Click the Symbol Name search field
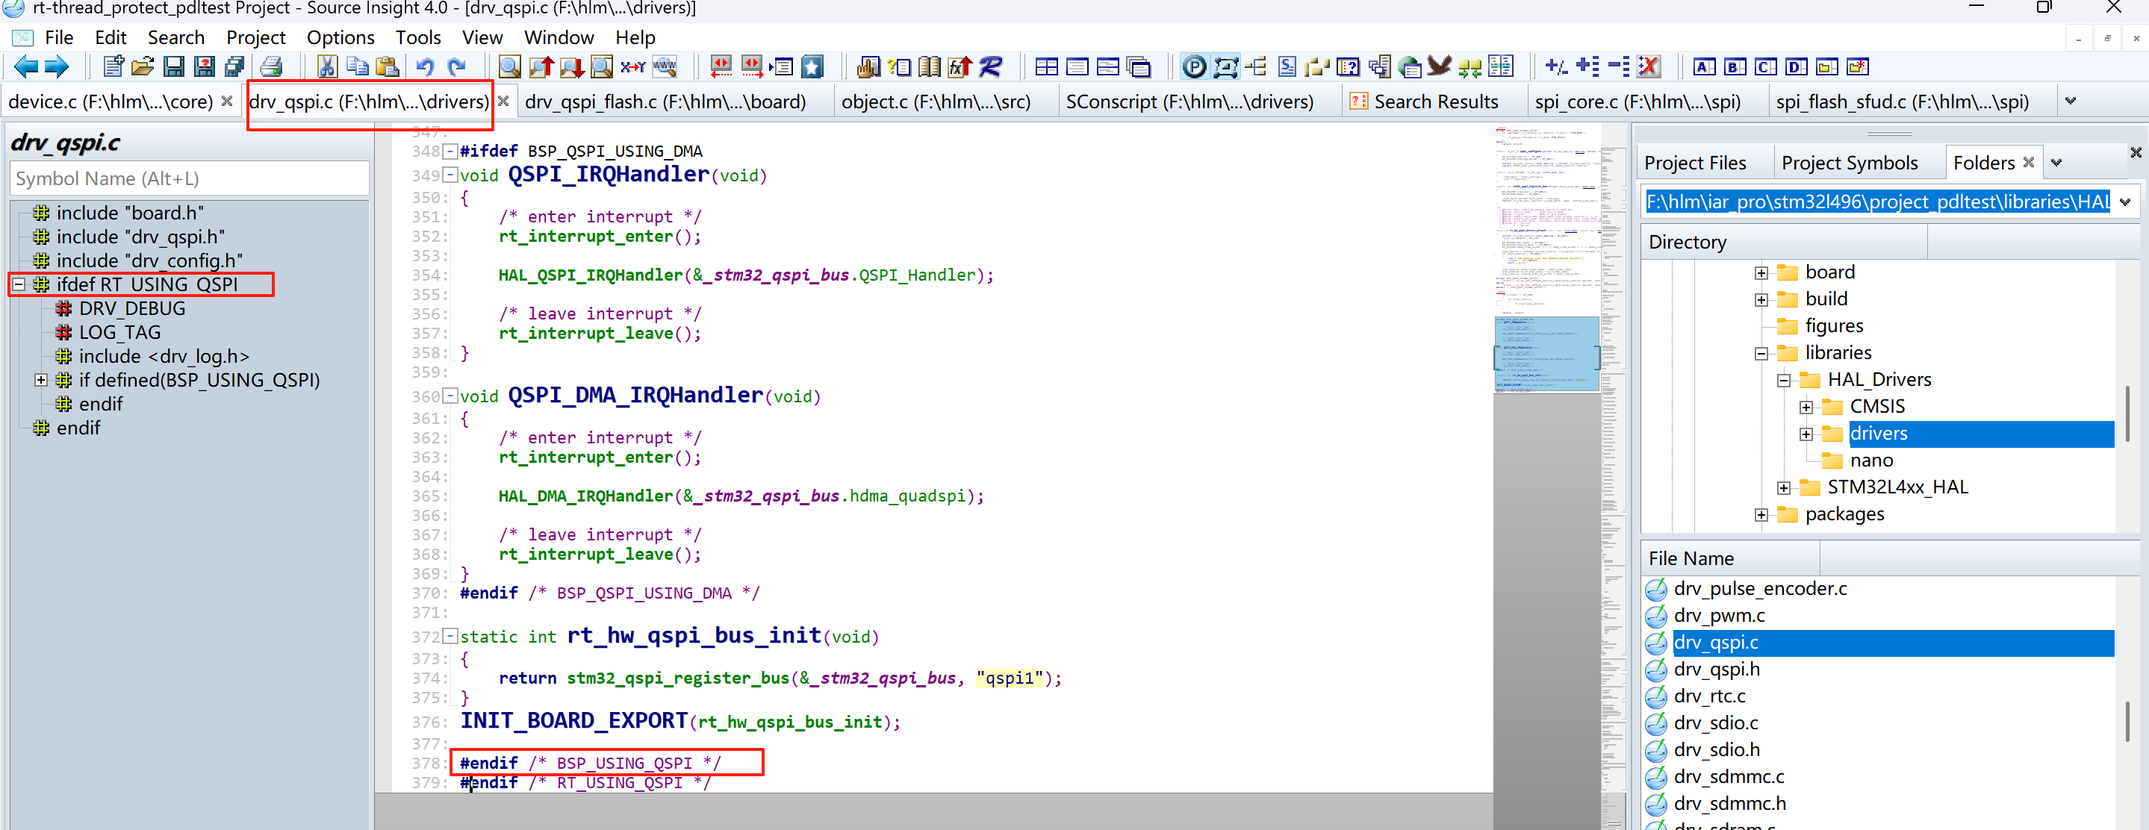The height and width of the screenshot is (830, 2149). point(190,178)
